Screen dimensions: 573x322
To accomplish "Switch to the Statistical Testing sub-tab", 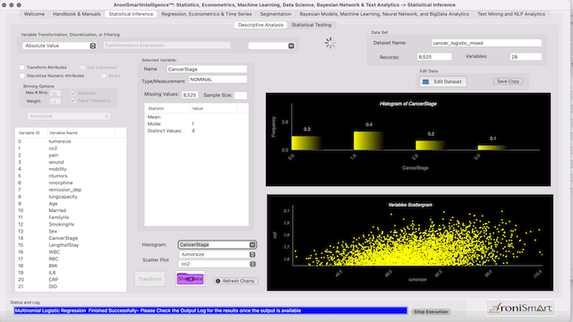I will [312, 25].
